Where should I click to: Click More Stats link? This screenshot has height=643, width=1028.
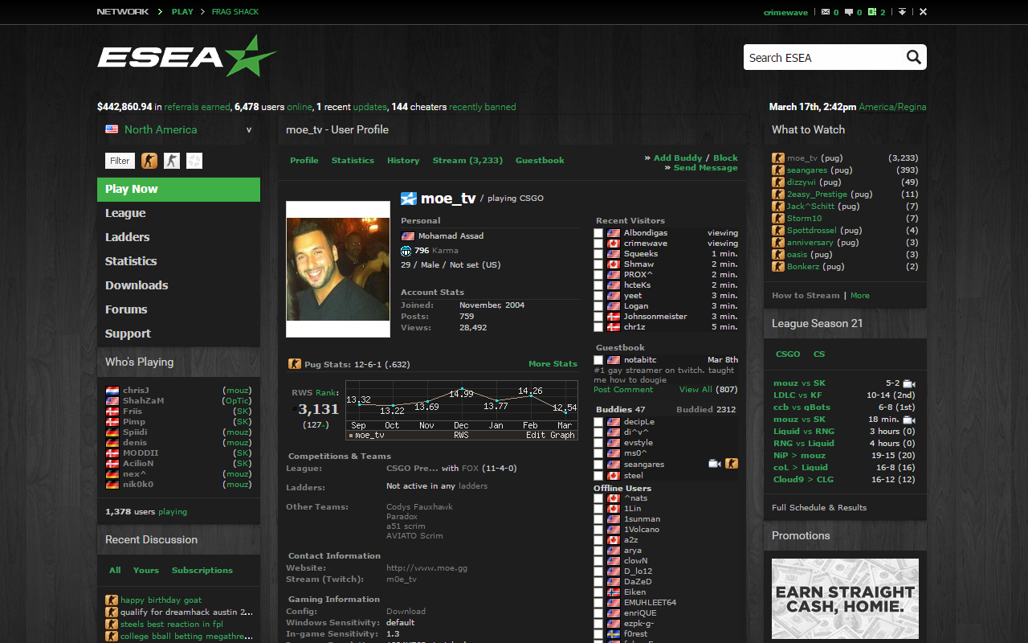point(553,364)
